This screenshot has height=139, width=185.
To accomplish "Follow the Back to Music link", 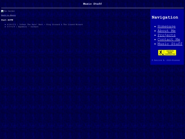I will pyautogui.click(x=8, y=15).
